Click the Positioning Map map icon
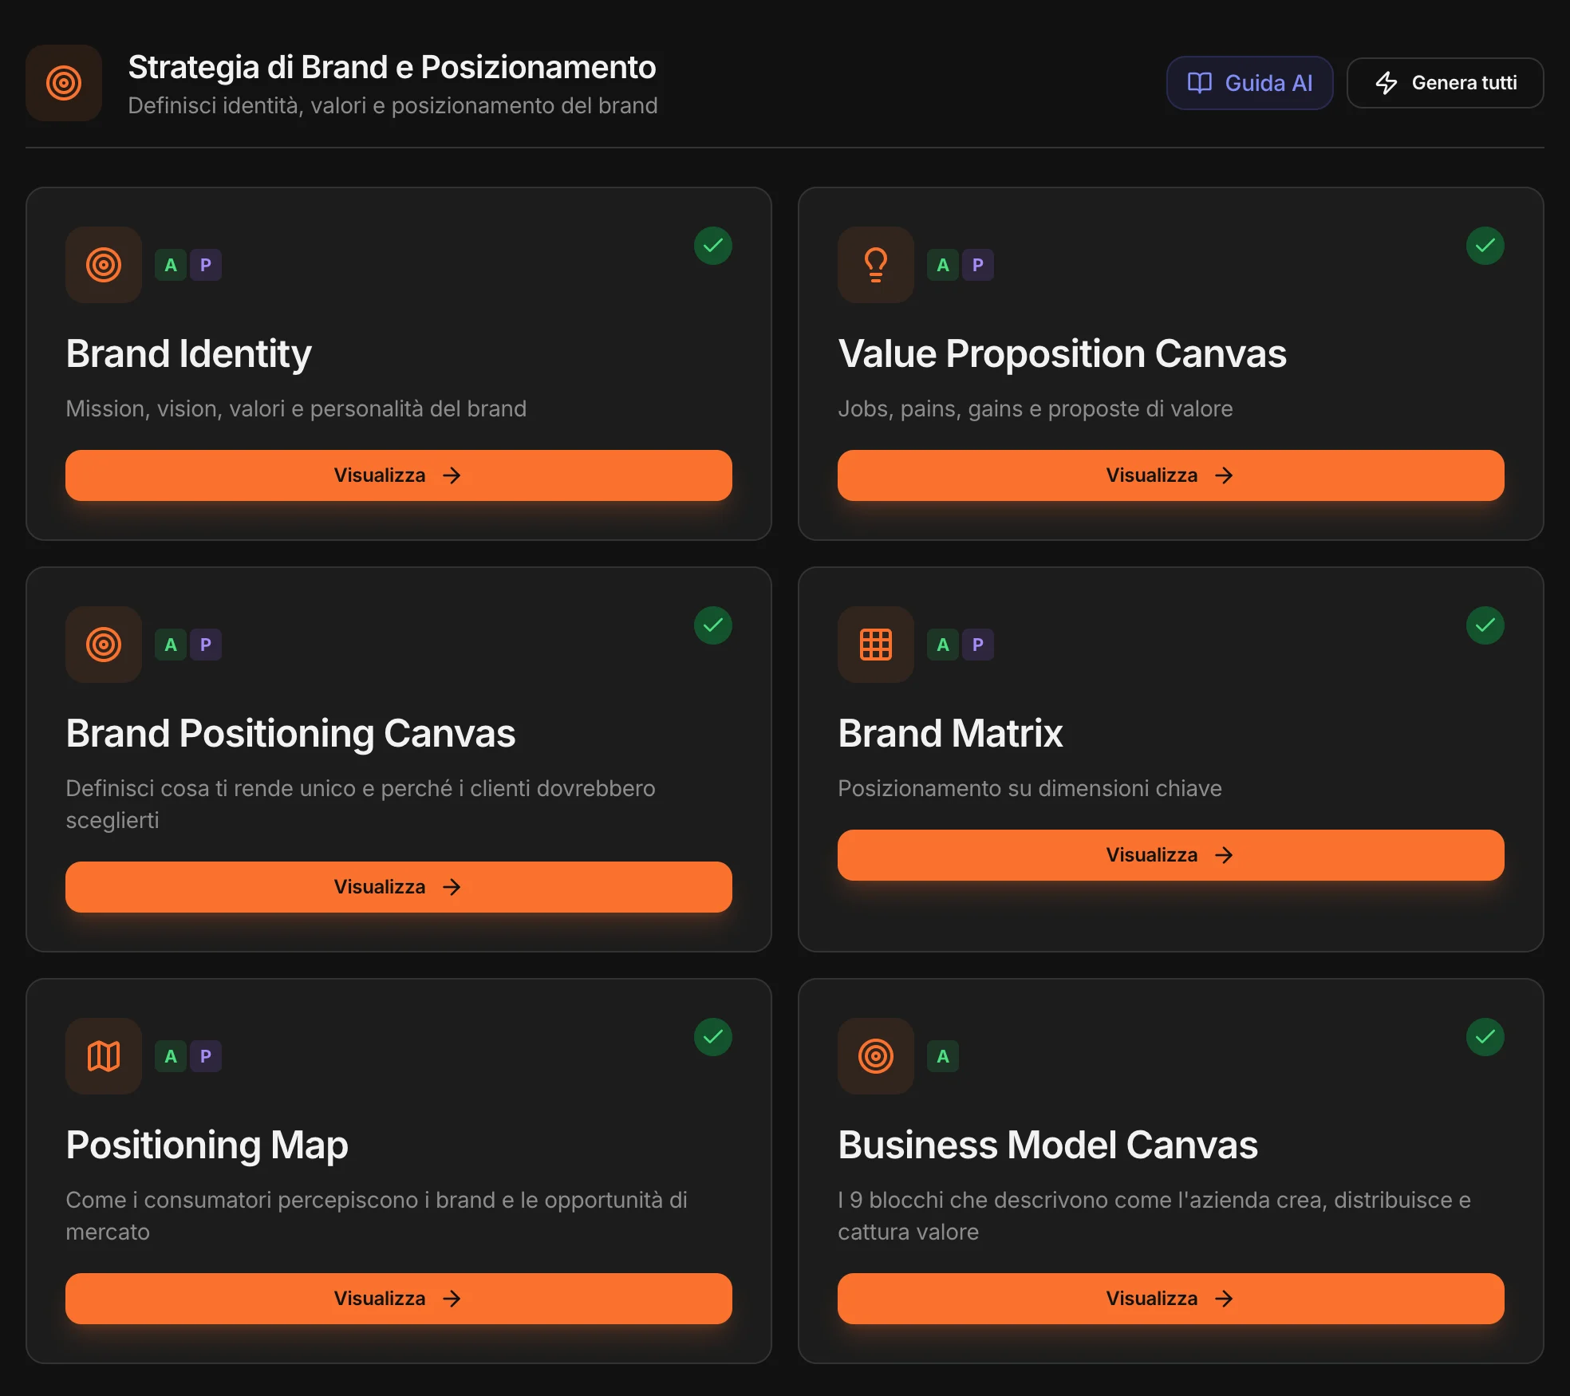1570x1396 pixels. point(104,1056)
